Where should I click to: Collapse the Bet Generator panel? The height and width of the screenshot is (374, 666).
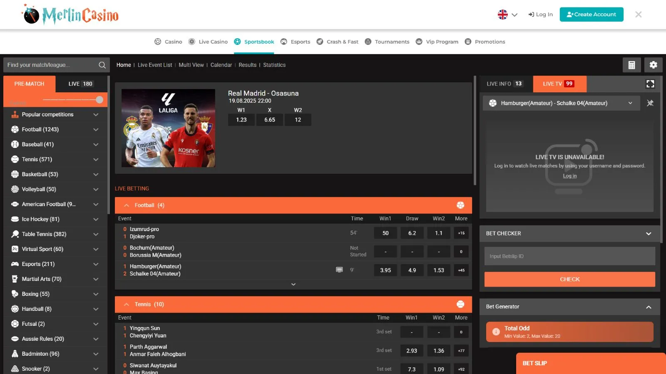(648, 307)
